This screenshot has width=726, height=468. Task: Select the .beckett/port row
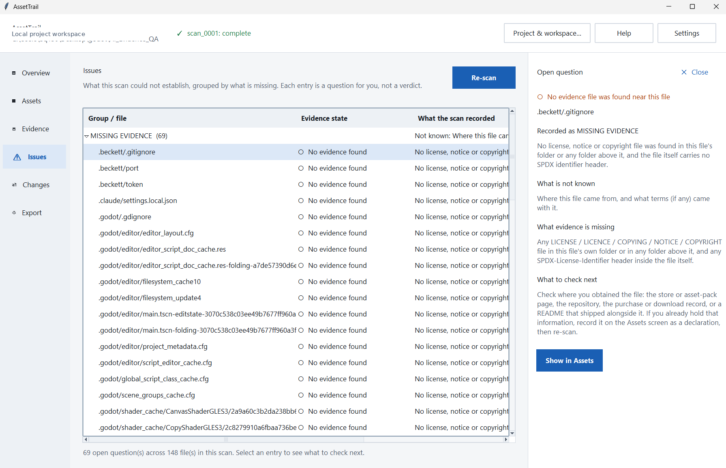tap(296, 168)
